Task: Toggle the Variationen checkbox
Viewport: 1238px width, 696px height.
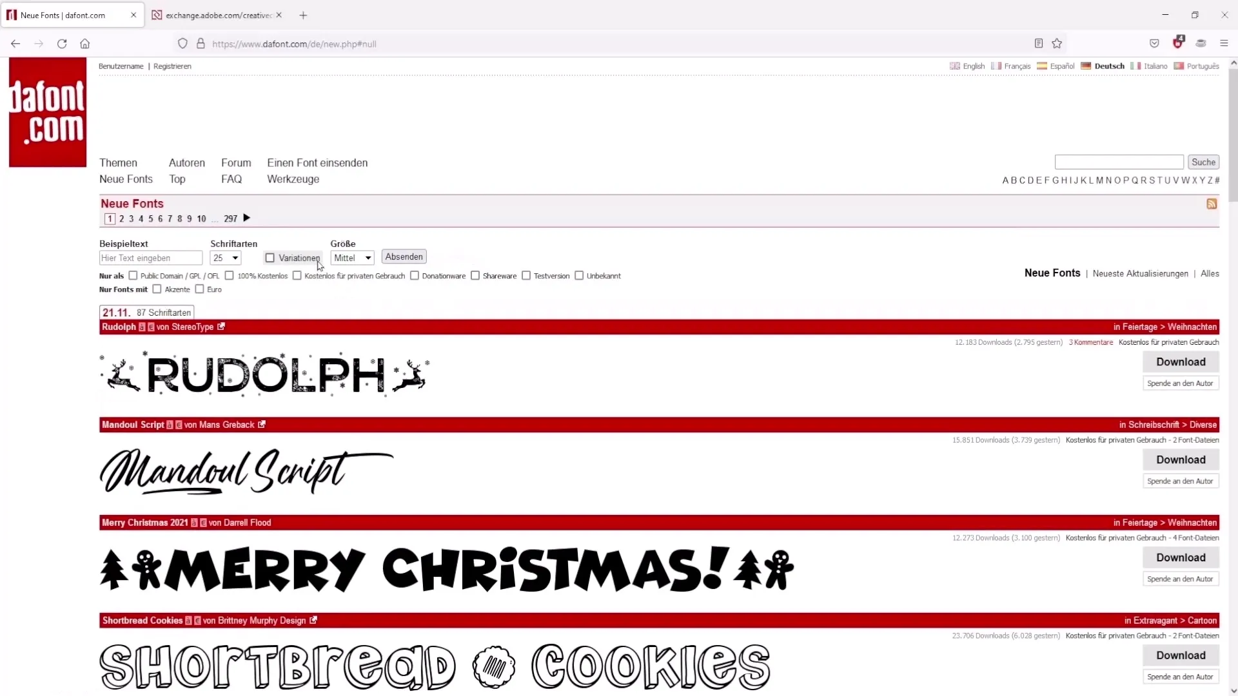Action: [269, 258]
